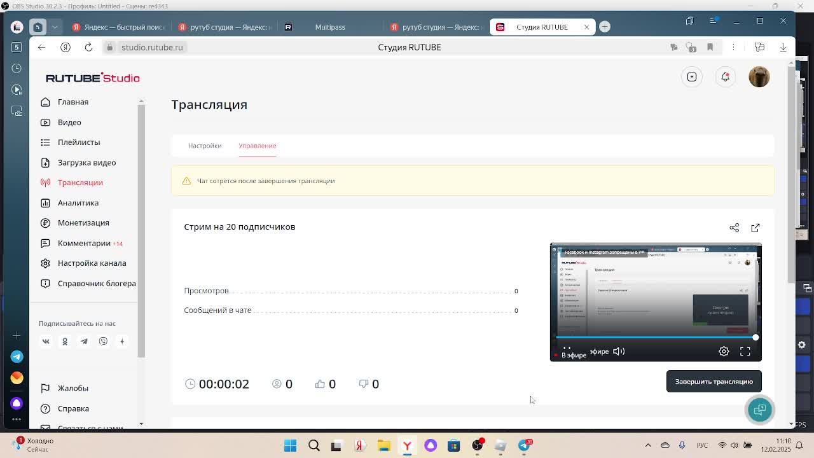
Task: Open the browser bookmark icon
Action: (x=710, y=47)
